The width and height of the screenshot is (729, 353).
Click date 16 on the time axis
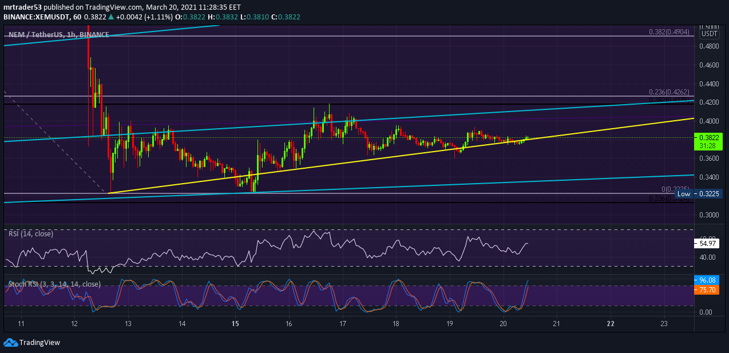tap(289, 323)
